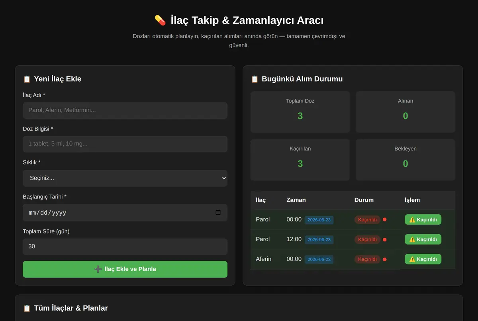Click the red status dot for Parol 12:00
Viewport: 478px width, 321px height.
coord(385,239)
